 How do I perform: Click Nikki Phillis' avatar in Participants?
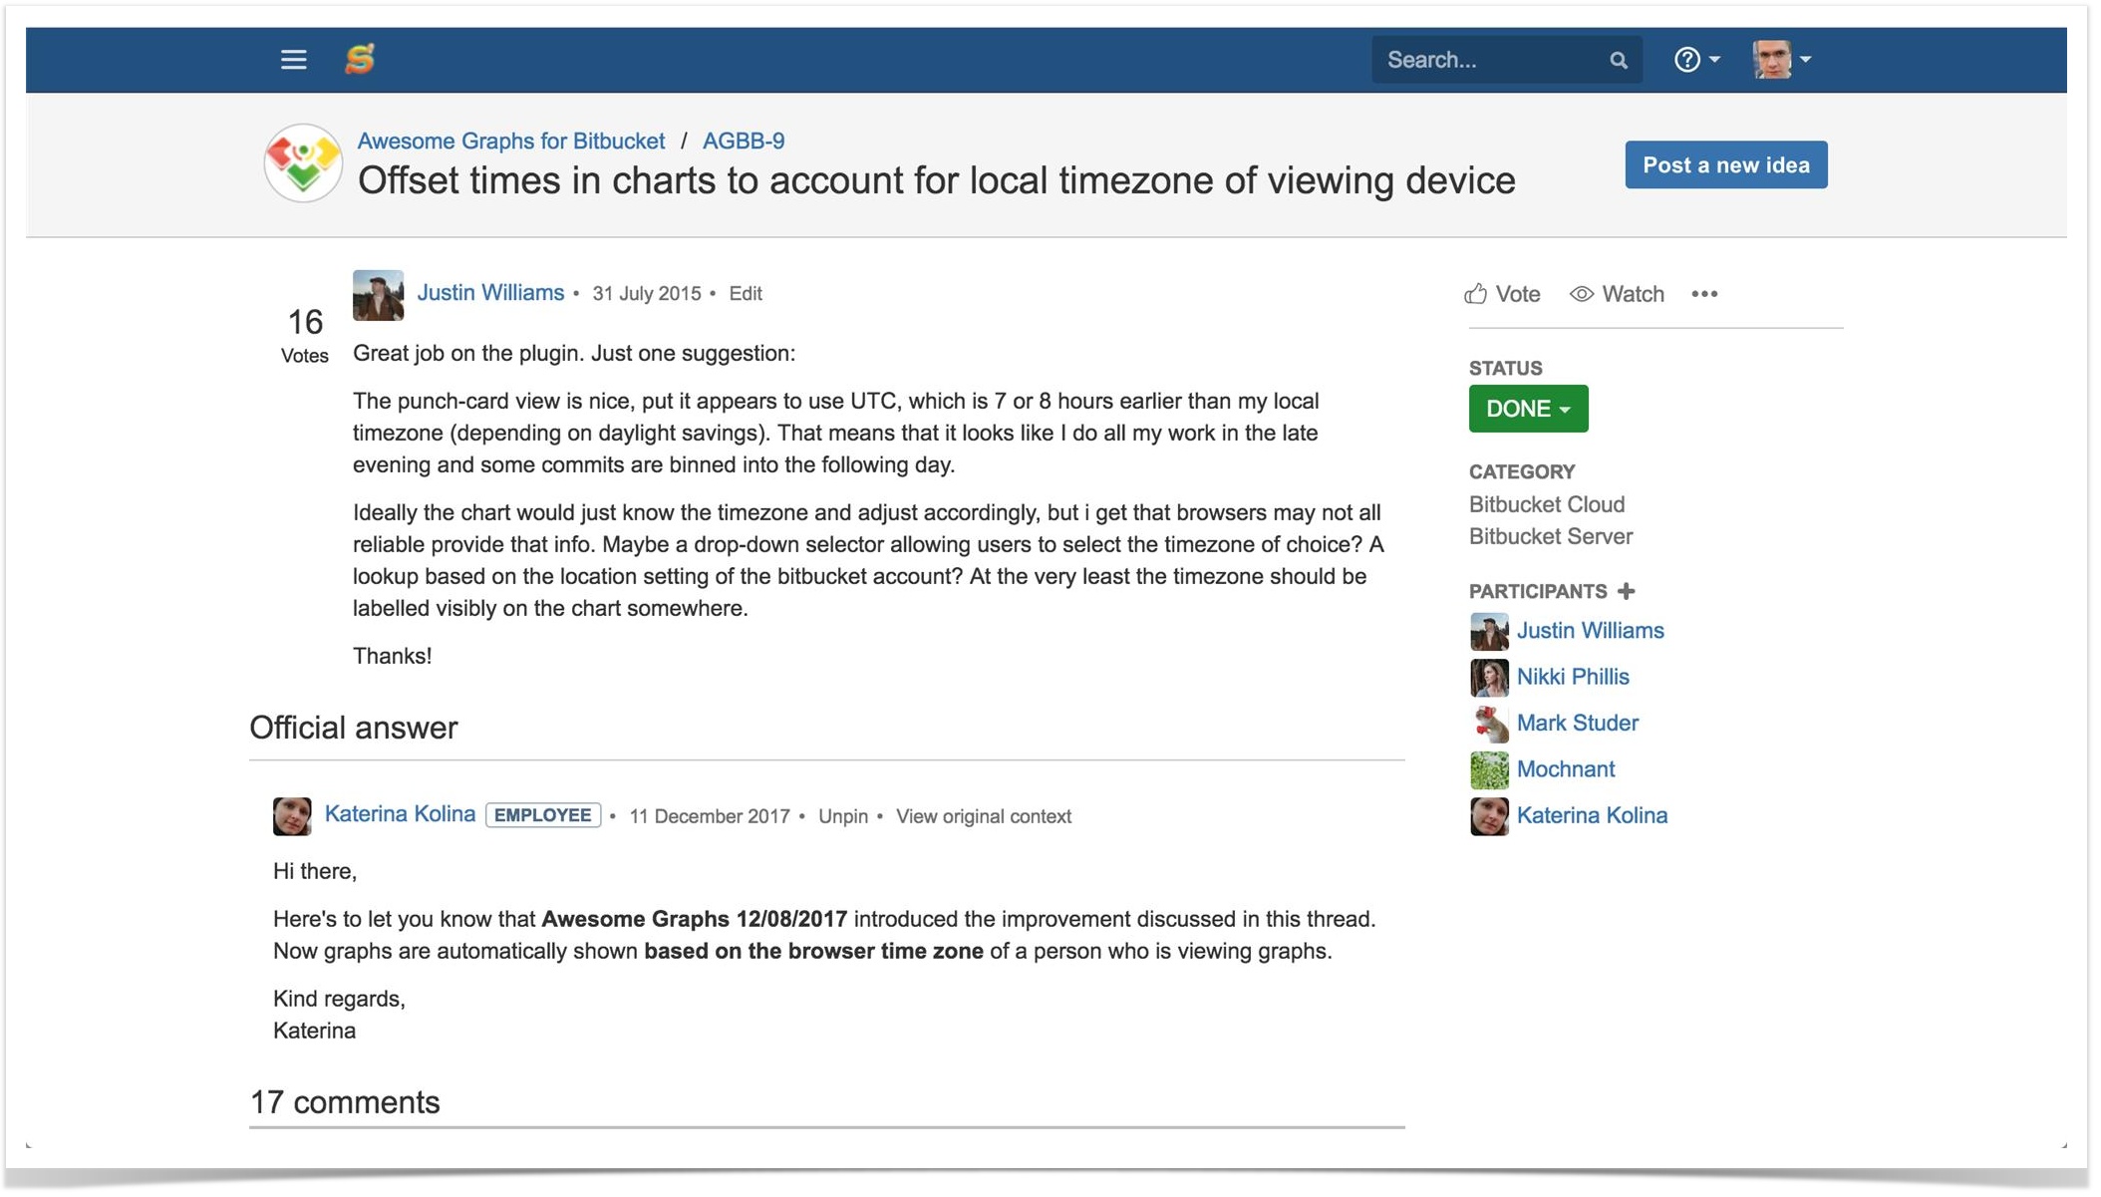pos(1489,678)
